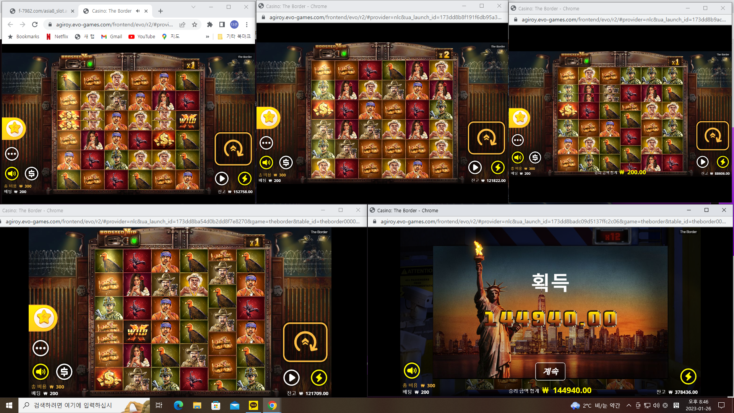Reload the page in the tabbed Chrome window
This screenshot has height=413, width=734.
(35, 24)
